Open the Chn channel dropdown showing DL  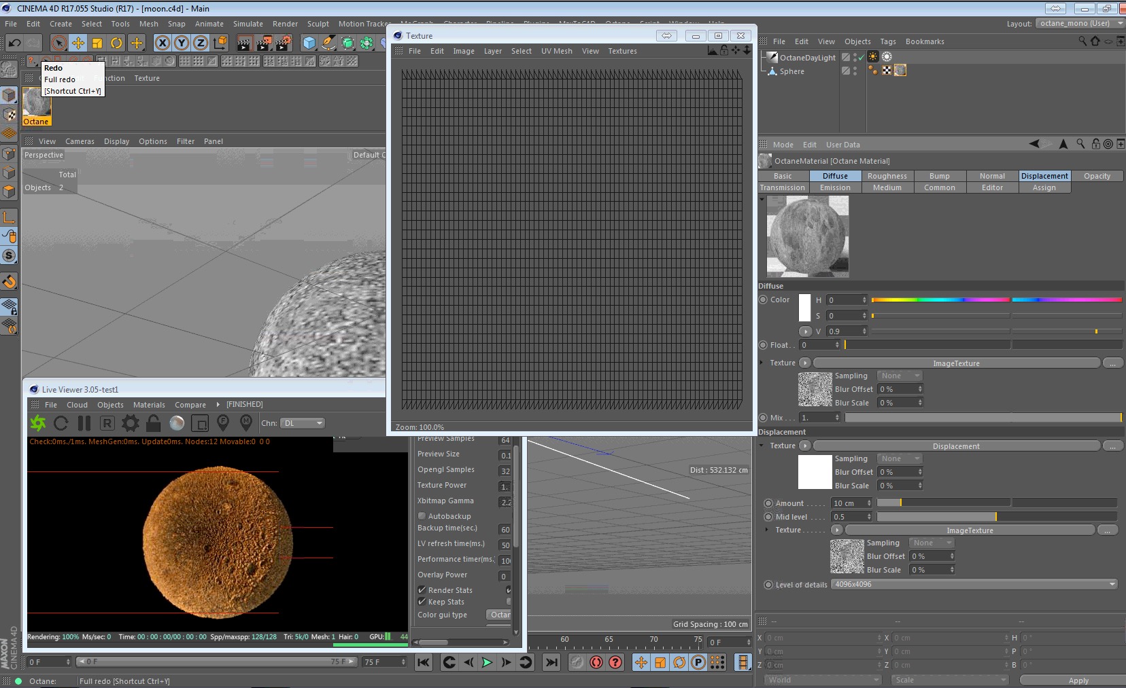pyautogui.click(x=303, y=423)
